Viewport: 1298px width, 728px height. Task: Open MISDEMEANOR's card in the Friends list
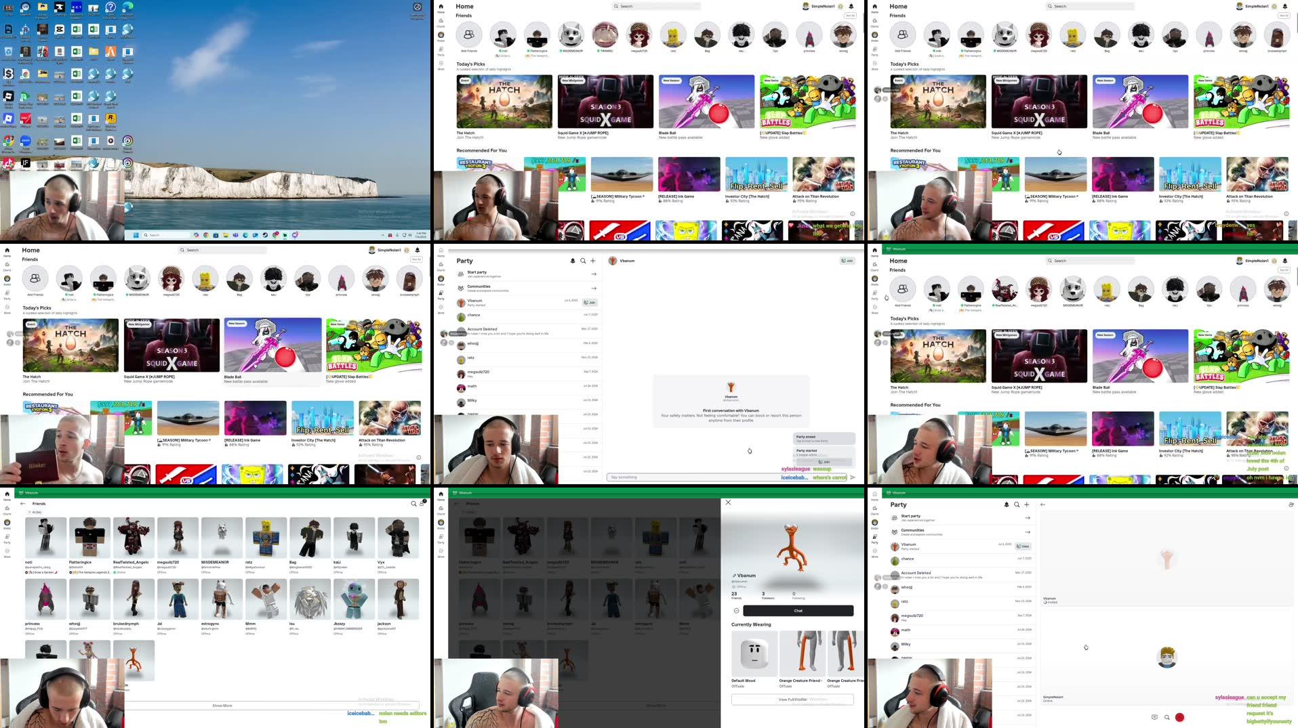222,546
